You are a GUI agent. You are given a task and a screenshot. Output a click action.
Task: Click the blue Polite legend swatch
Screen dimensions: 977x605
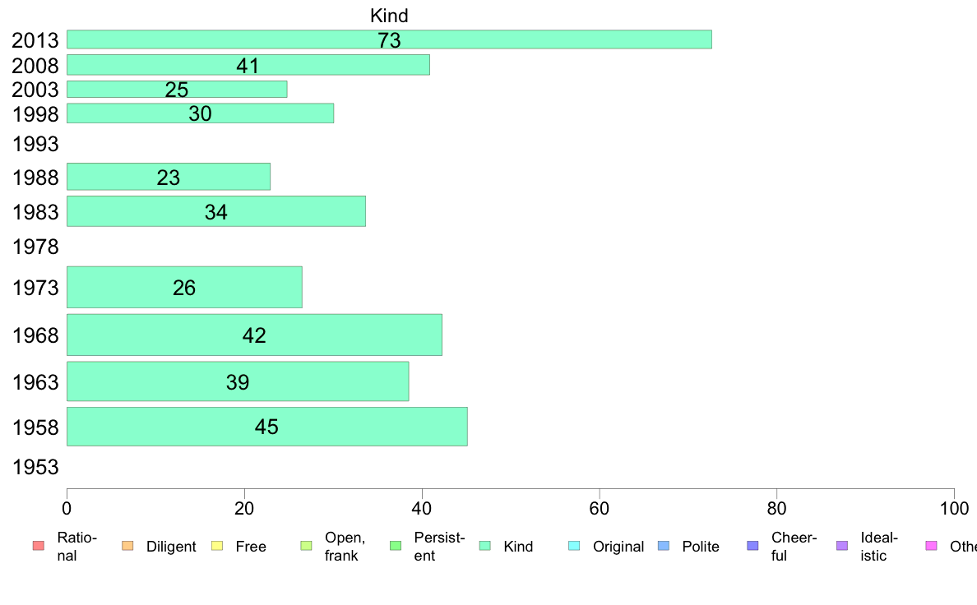tap(664, 546)
